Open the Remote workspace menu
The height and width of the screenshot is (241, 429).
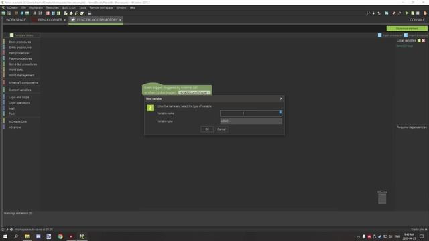coord(101,8)
